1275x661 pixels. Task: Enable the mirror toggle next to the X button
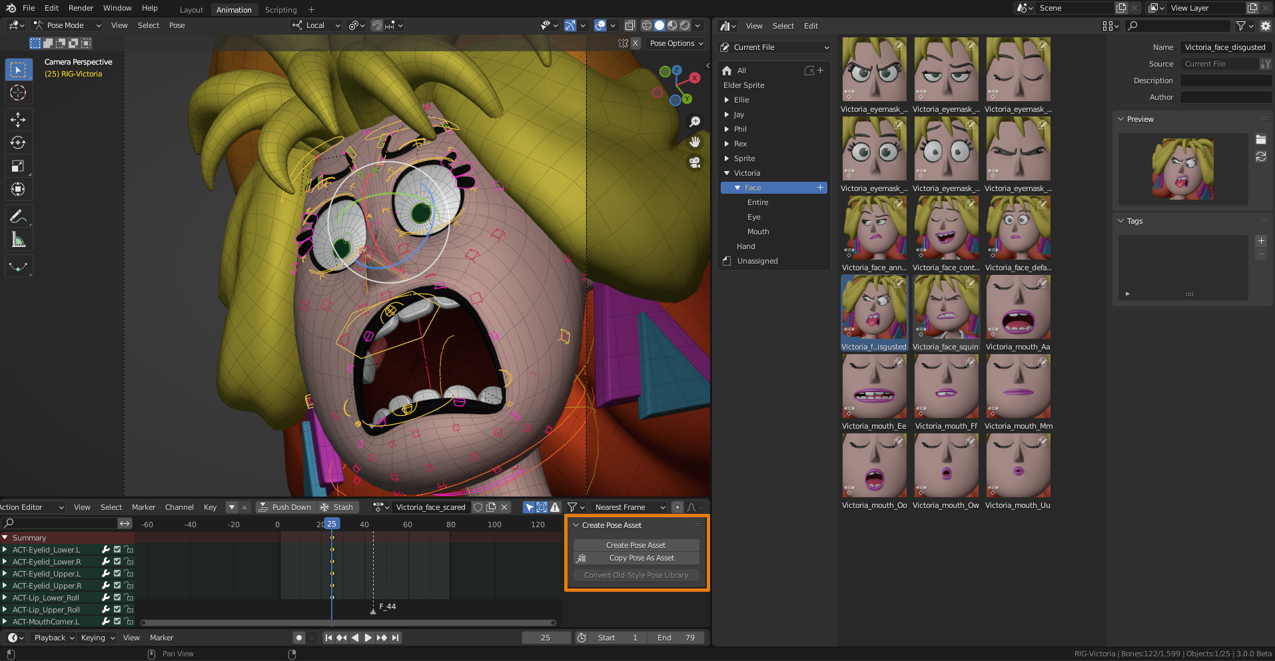tap(624, 43)
